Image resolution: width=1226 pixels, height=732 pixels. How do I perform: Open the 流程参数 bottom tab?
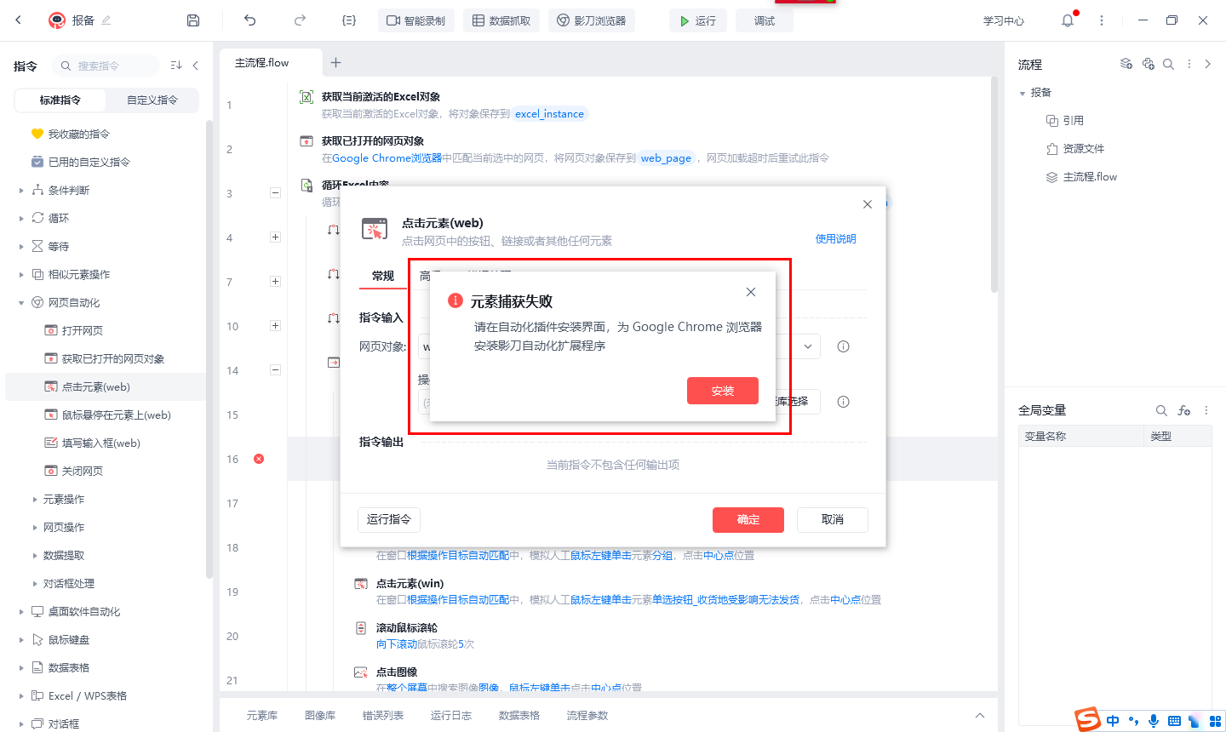click(587, 715)
